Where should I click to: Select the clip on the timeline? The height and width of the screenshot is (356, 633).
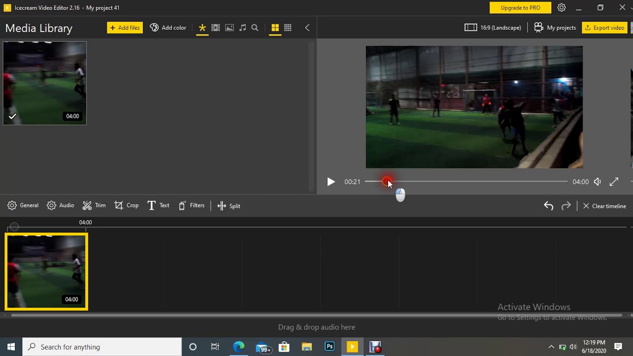pos(46,272)
